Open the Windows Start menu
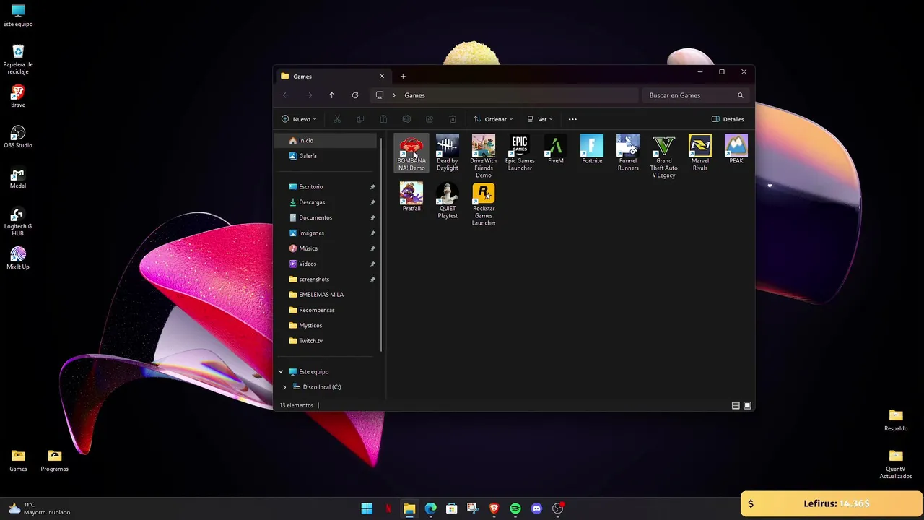 click(367, 508)
